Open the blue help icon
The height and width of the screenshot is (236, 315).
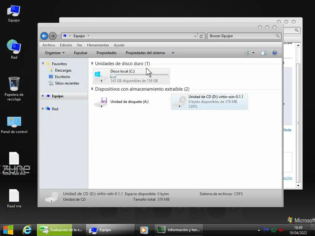point(275,53)
